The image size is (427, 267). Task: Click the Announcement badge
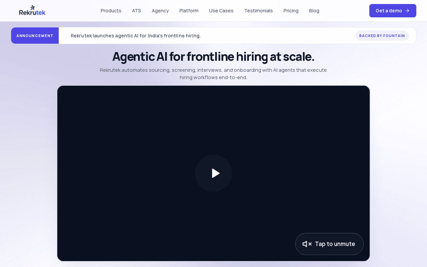tap(35, 36)
